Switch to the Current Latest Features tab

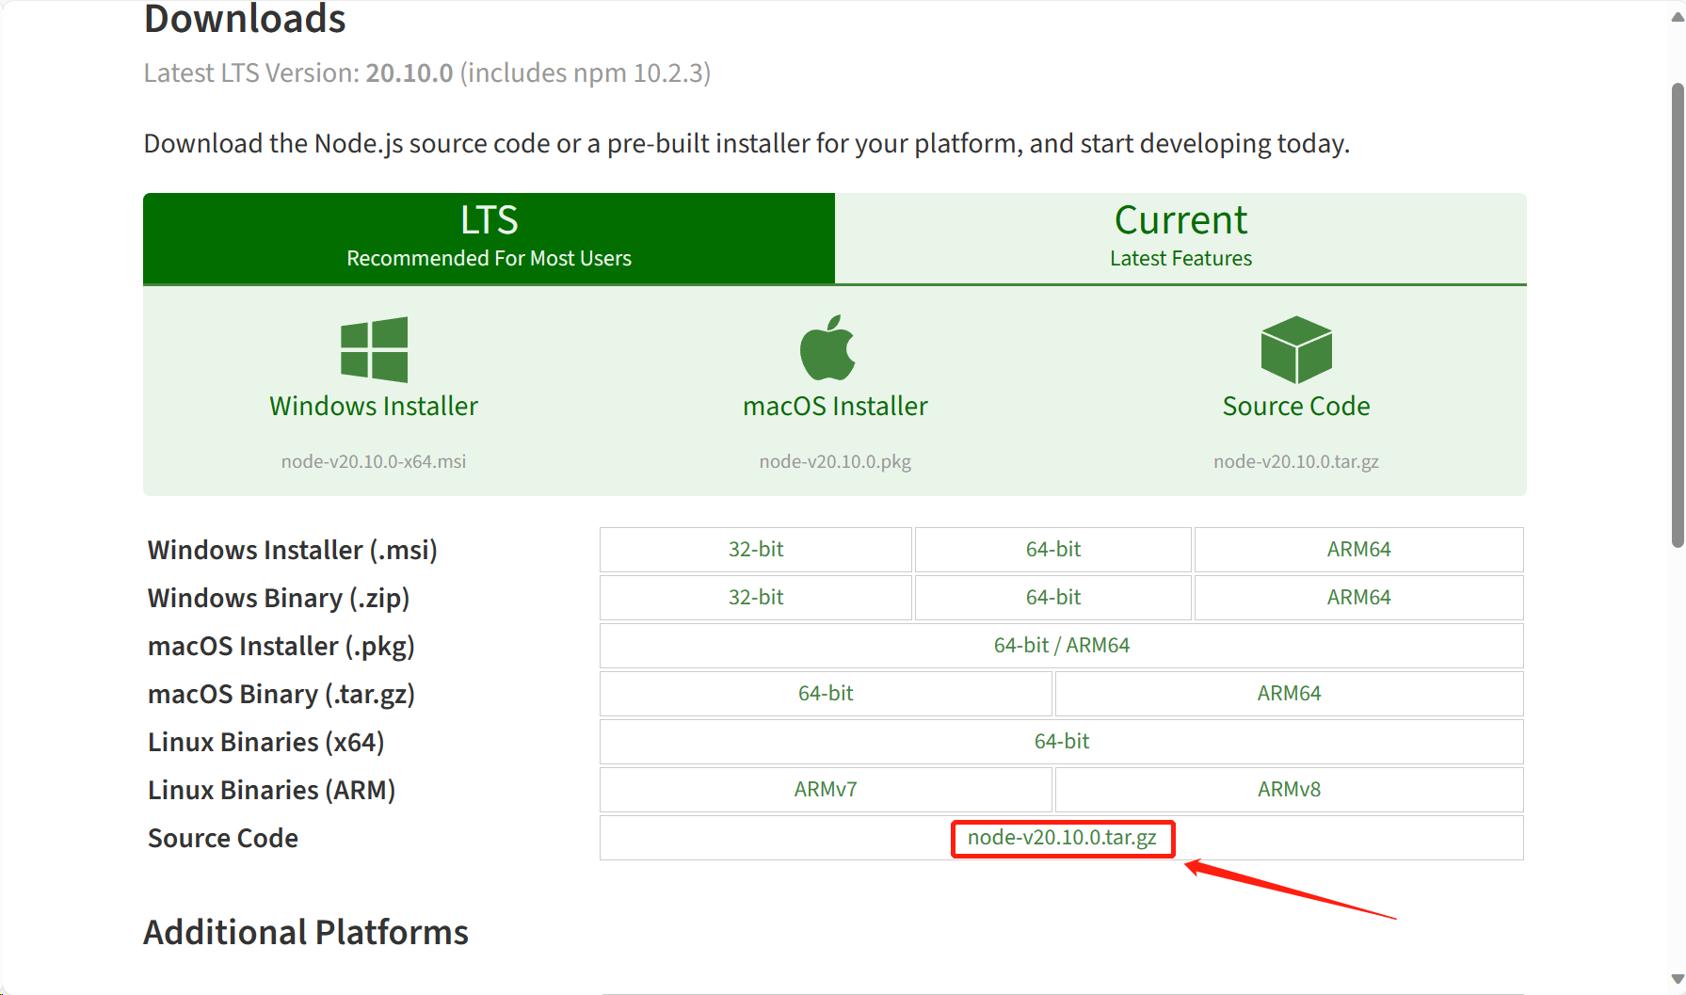1180,238
